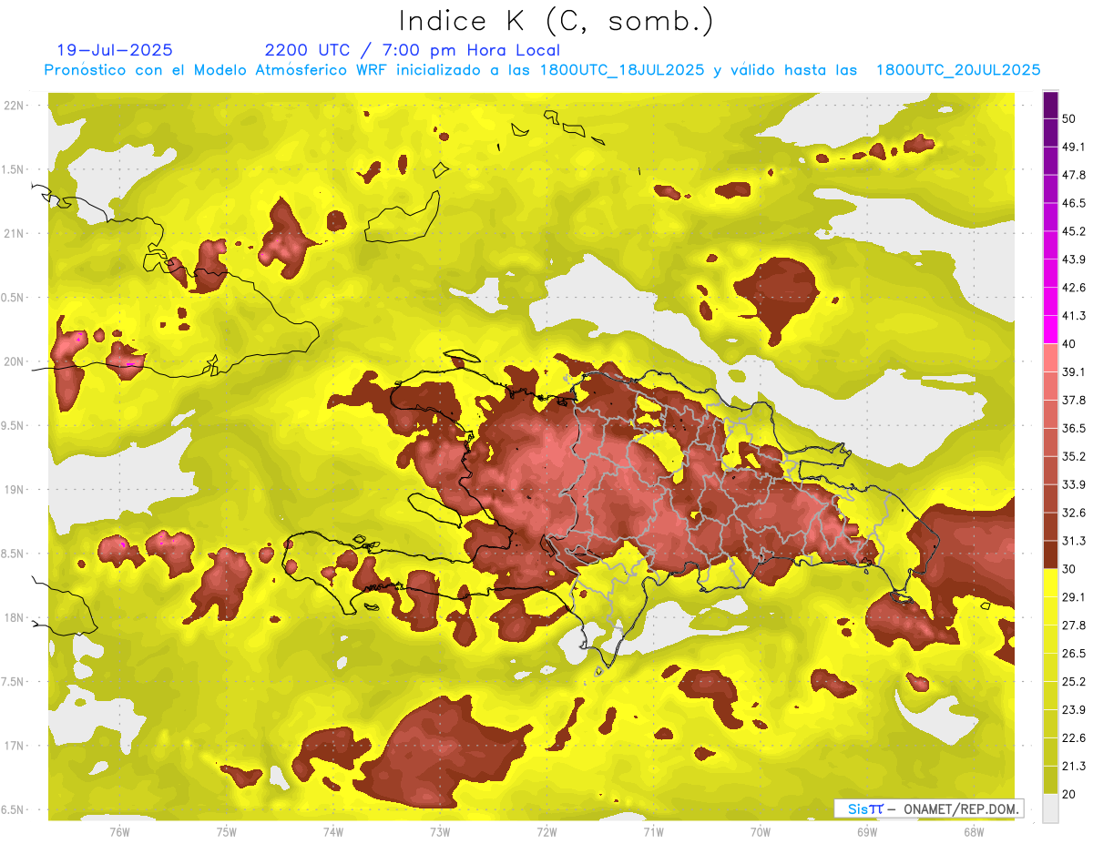The height and width of the screenshot is (844, 1093).
Task: Click the colorbar label "35.2"
Action: [x=1073, y=456]
